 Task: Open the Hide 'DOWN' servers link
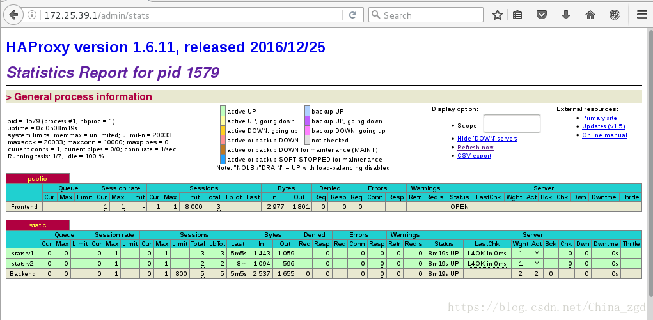487,138
